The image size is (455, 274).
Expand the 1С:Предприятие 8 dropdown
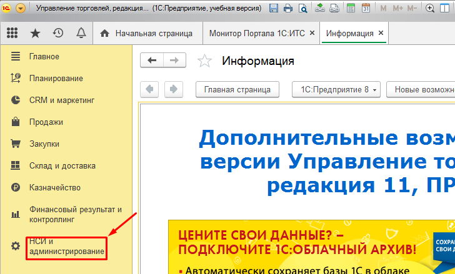point(336,89)
